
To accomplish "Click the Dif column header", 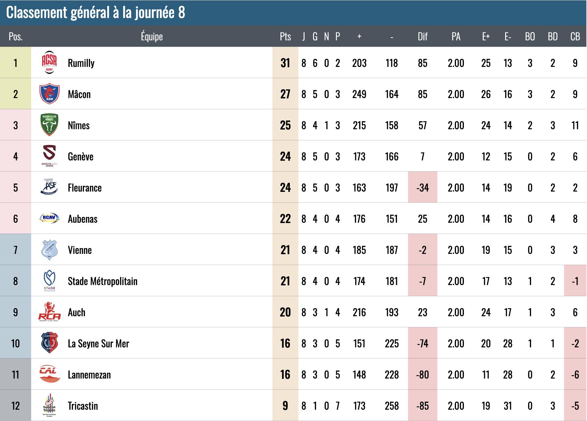I will 422,37.
